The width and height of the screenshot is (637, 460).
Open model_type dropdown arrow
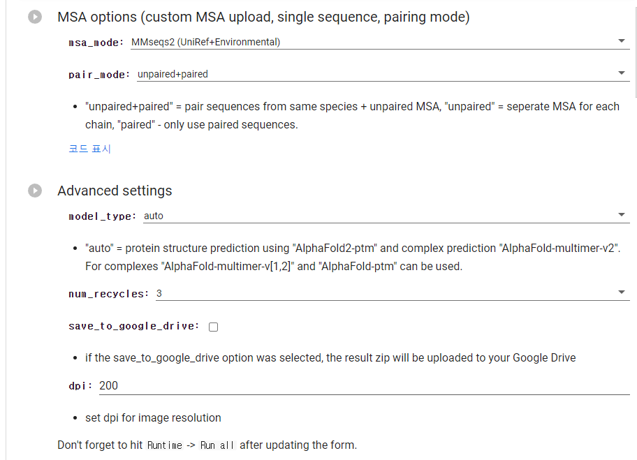[x=621, y=215]
